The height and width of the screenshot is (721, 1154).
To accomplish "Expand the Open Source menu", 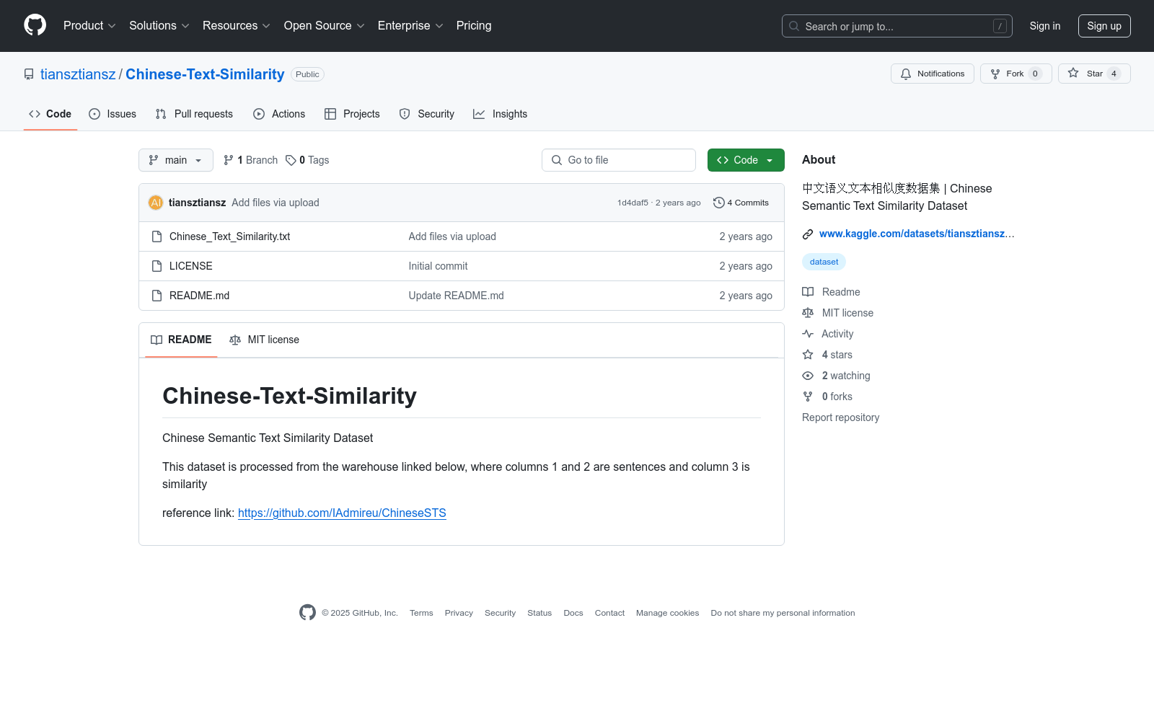I will point(325,26).
